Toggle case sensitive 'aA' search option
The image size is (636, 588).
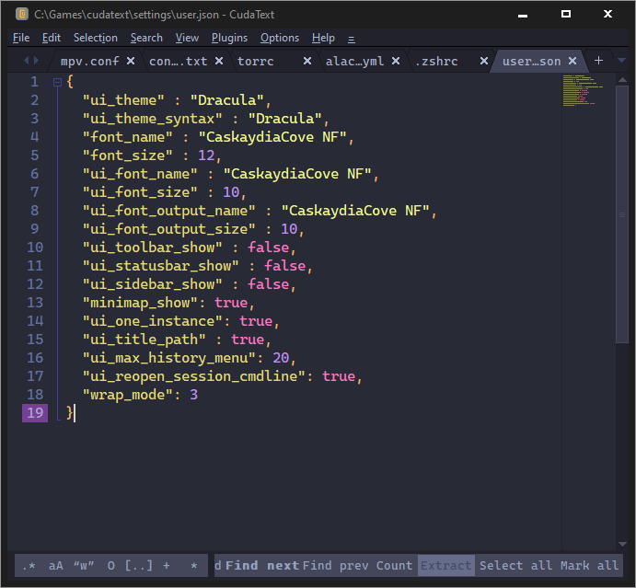click(56, 566)
